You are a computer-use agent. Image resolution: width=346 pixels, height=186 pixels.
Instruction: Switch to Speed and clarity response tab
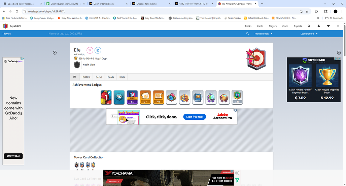23,4
